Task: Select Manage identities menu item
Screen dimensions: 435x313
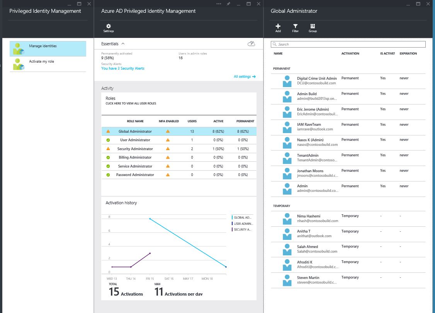Action: coord(48,49)
